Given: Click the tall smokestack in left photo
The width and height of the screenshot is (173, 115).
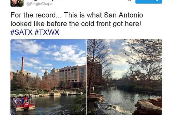Looking at the screenshot, I should coord(23,64).
